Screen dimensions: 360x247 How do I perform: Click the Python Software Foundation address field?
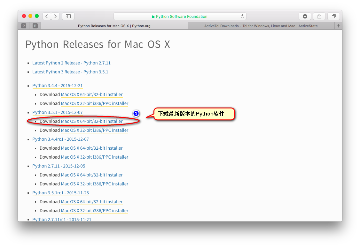click(x=180, y=16)
